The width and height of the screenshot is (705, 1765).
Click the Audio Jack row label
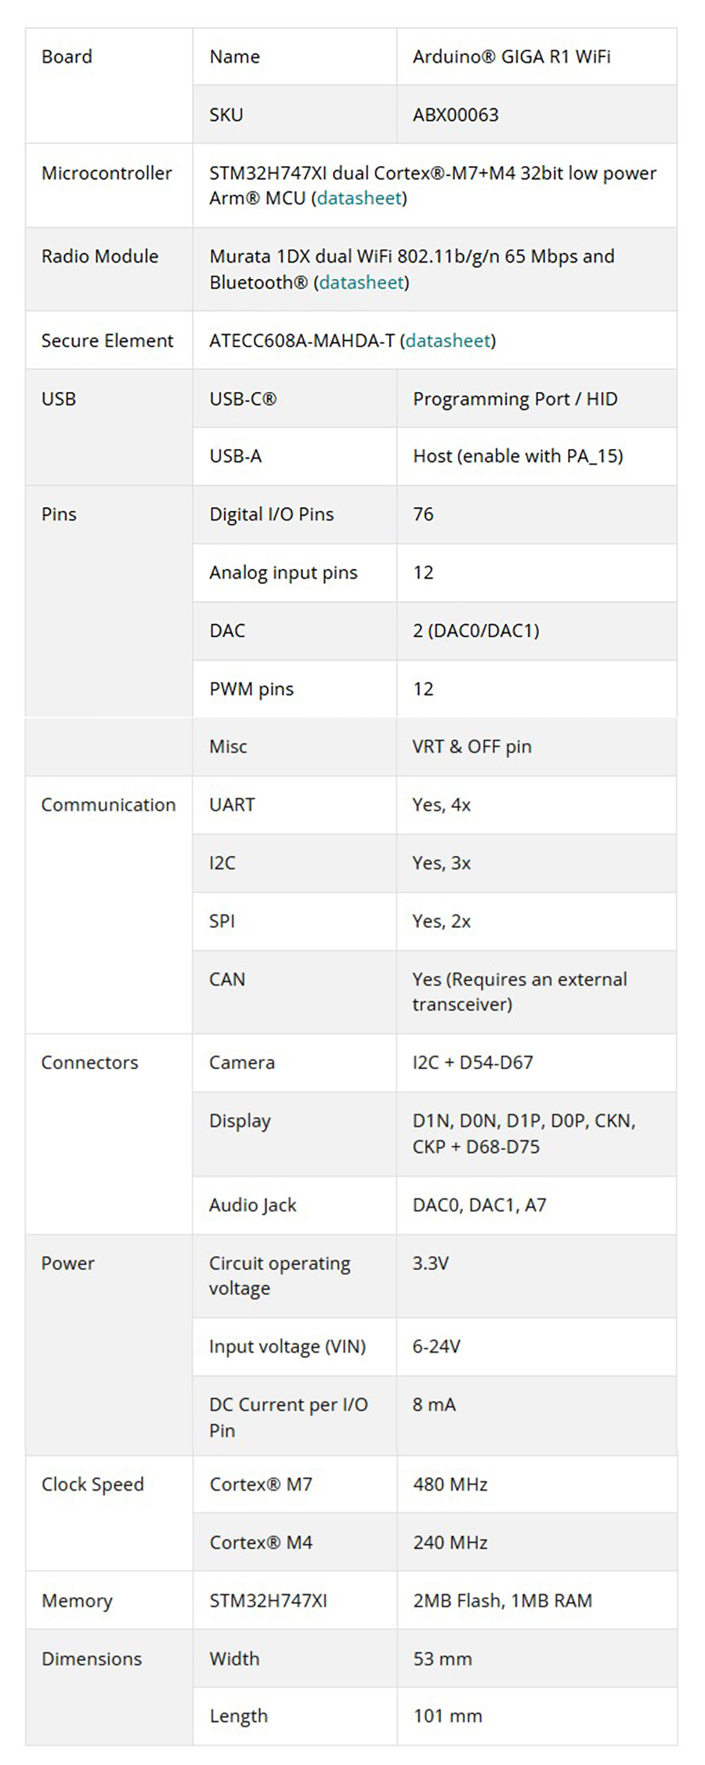click(x=252, y=1205)
